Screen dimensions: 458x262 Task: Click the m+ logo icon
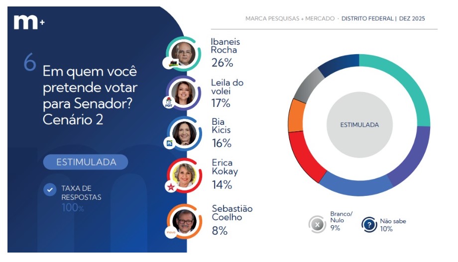[x=28, y=23]
